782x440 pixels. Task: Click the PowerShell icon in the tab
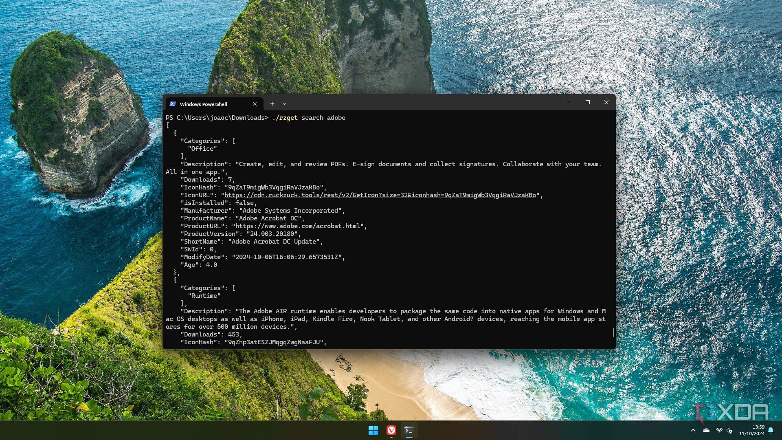tap(173, 104)
